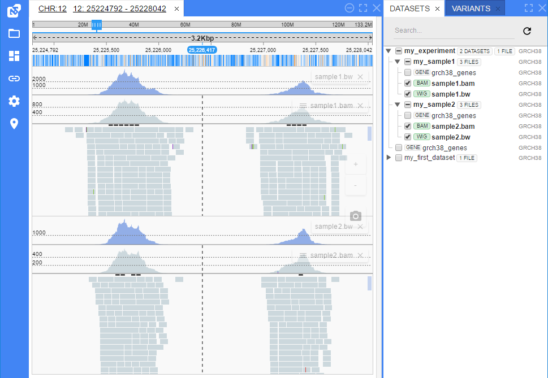548x378 pixels.
Task: Click the sample1.bam track vertical scrollbar
Action: (x=369, y=134)
